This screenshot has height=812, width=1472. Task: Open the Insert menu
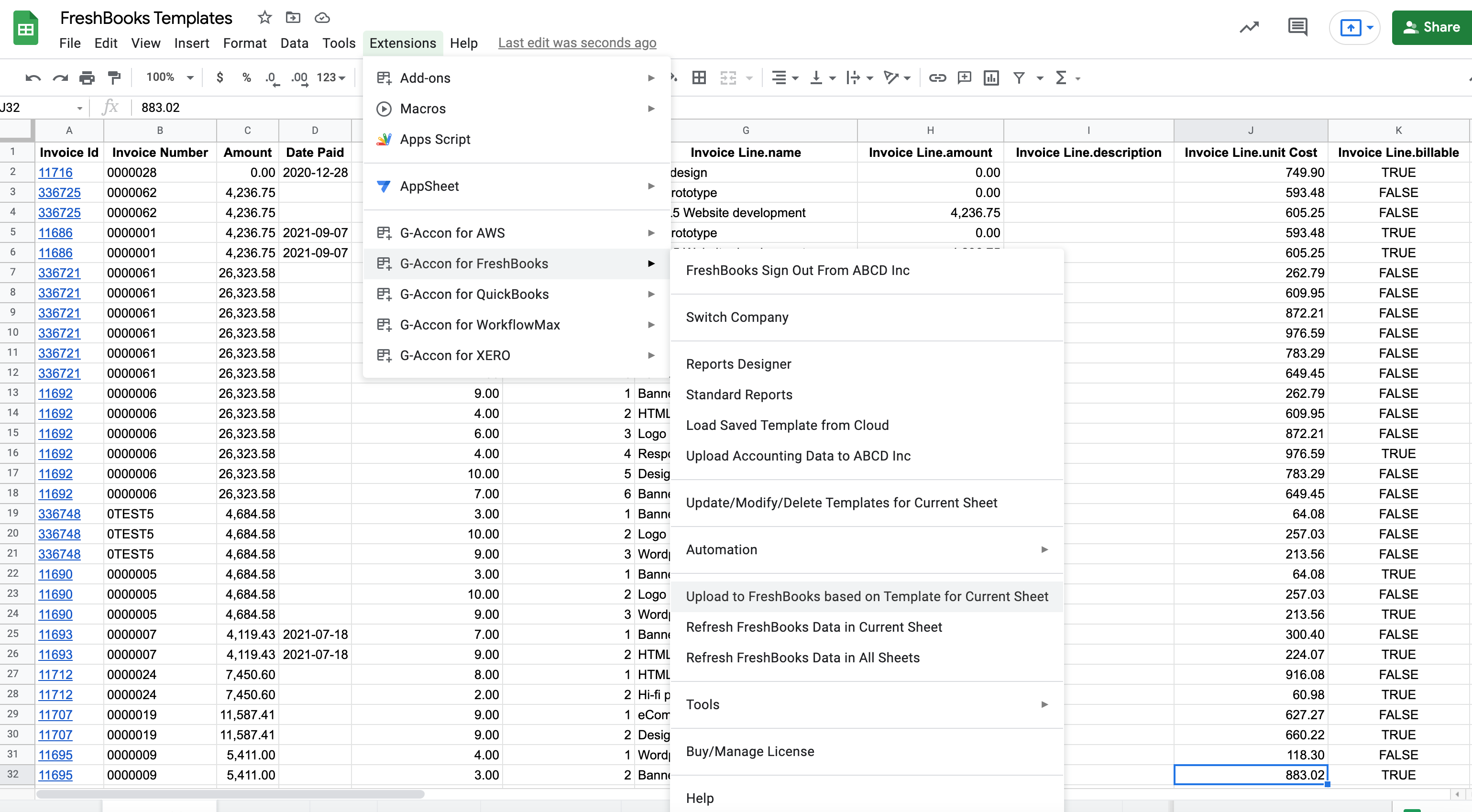click(x=191, y=44)
